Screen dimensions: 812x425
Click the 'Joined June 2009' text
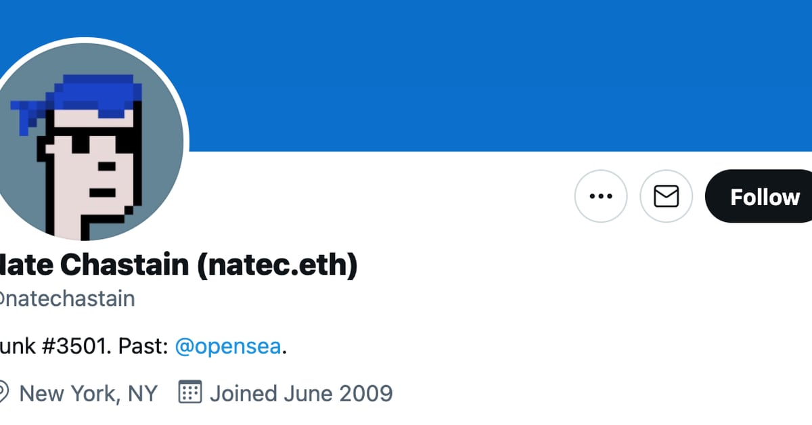point(301,393)
